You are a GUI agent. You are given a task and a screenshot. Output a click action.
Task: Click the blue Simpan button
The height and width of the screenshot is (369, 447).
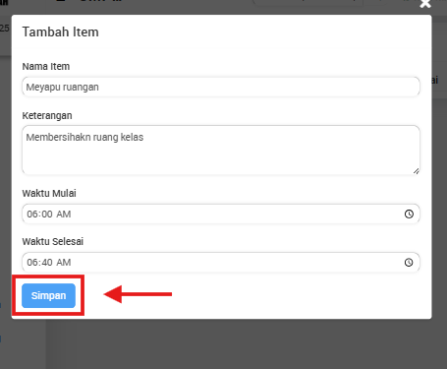coord(48,295)
